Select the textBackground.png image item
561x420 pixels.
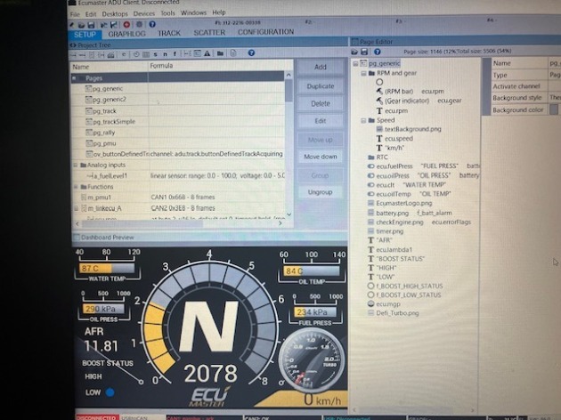click(x=409, y=129)
